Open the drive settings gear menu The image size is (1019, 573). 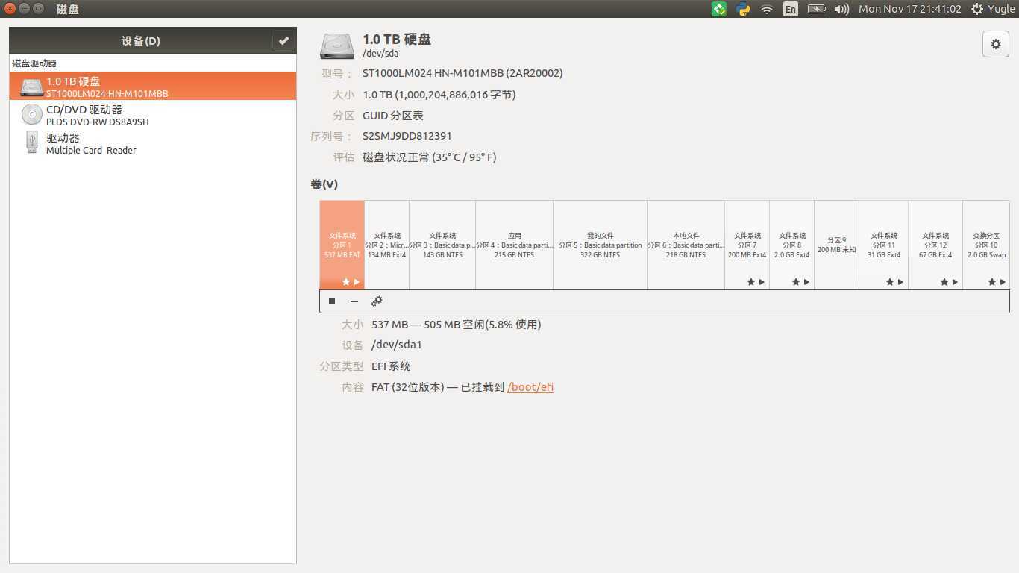[x=995, y=44]
